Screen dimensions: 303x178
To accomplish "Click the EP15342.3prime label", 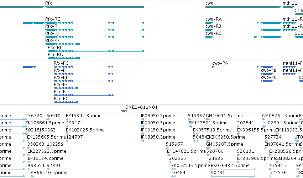I will click(83, 116).
